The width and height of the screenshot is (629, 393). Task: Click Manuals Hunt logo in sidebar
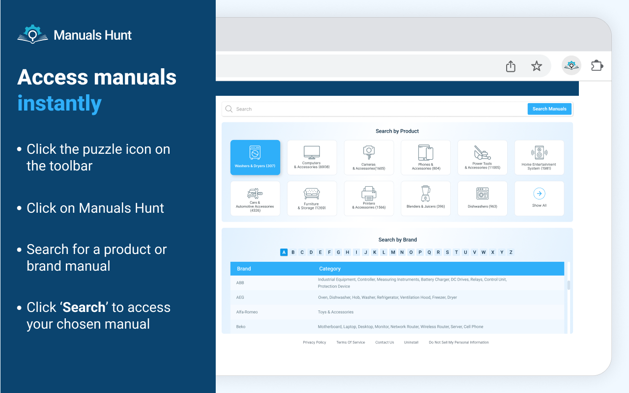[75, 34]
